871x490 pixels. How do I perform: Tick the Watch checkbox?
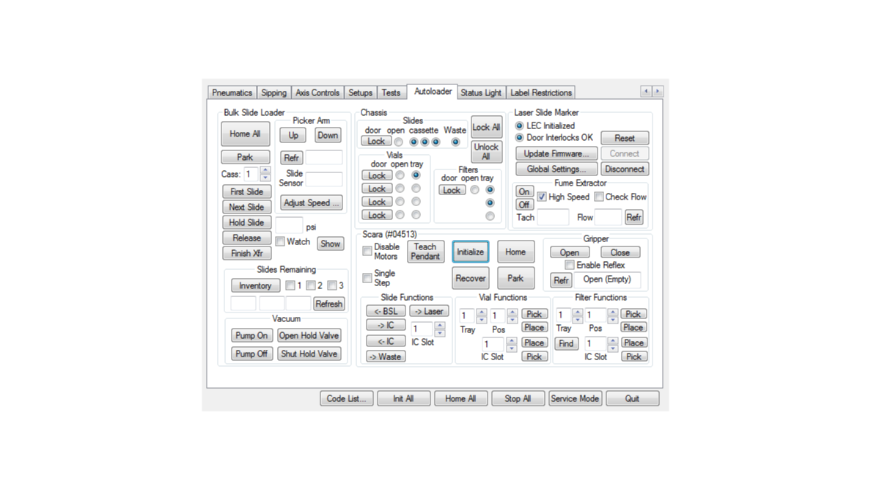(280, 241)
